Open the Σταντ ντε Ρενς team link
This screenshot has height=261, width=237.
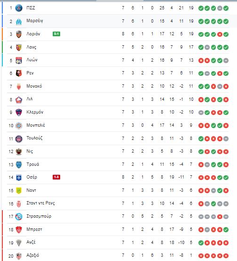click(40, 203)
